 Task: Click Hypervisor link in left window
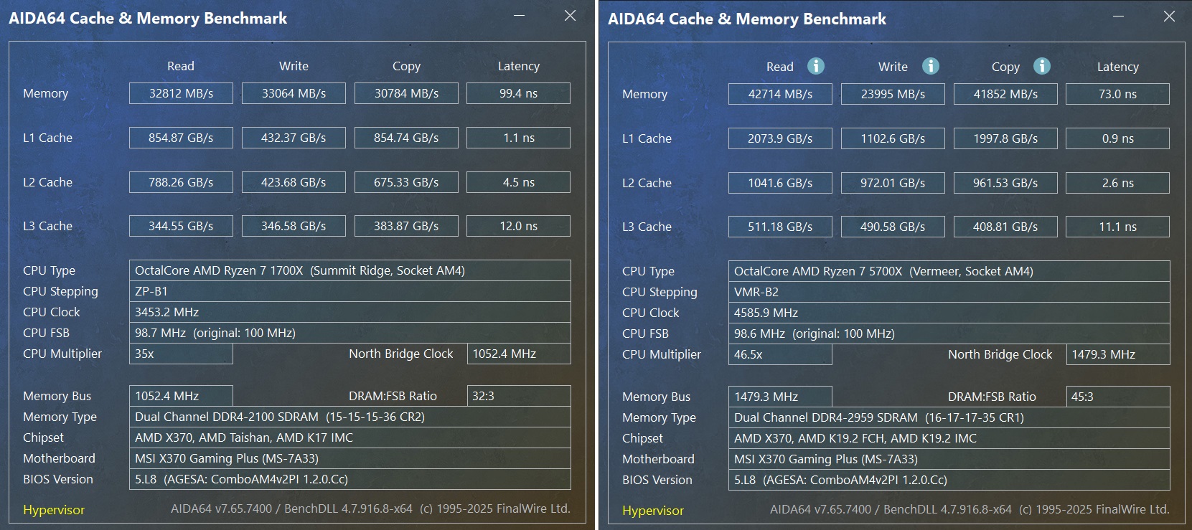click(54, 510)
